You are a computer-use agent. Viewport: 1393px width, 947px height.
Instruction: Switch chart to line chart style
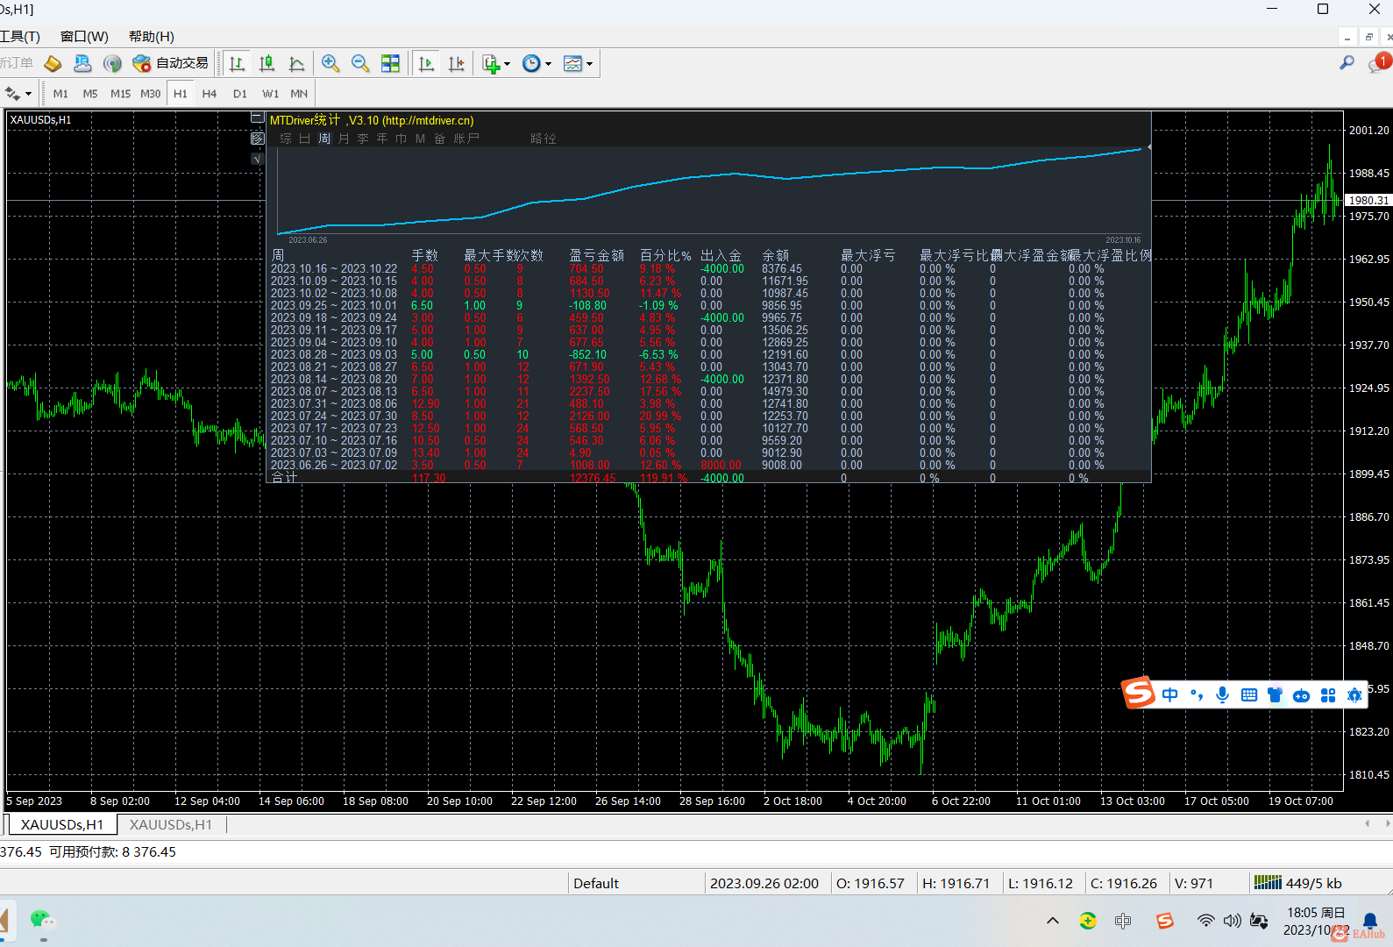pyautogui.click(x=297, y=63)
